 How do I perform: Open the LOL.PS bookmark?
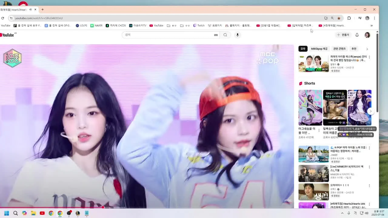click(x=81, y=26)
